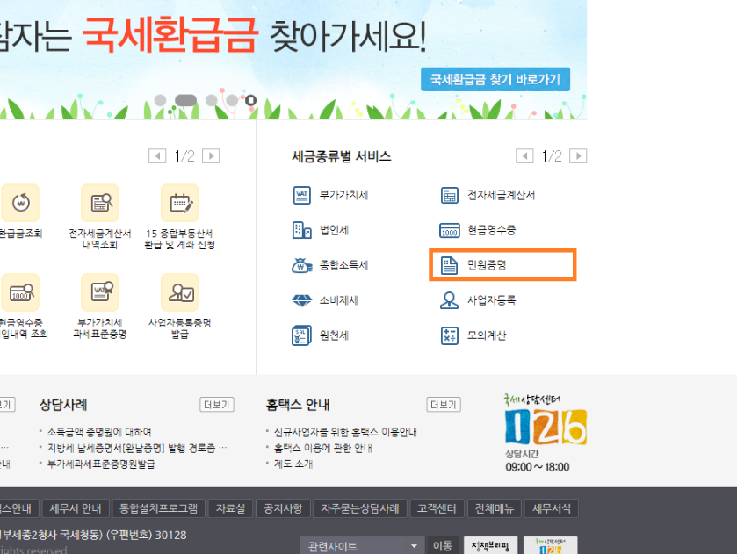Open 소득금액 증명원에 대하여 link

click(99, 432)
